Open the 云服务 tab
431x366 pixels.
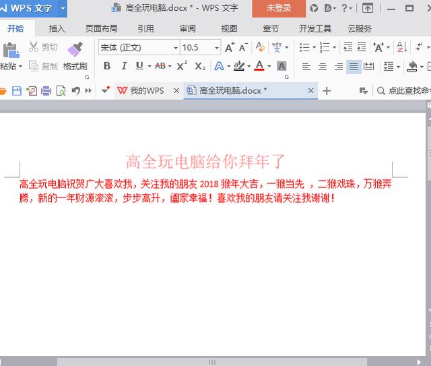pos(360,28)
